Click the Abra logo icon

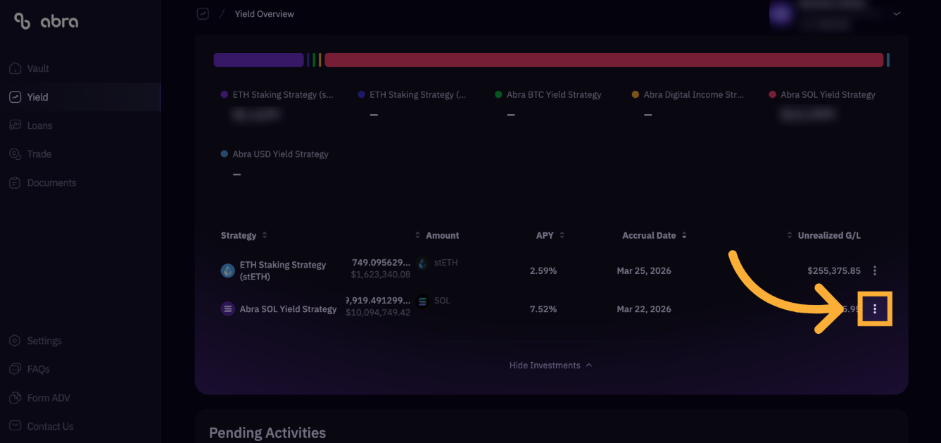pos(22,21)
